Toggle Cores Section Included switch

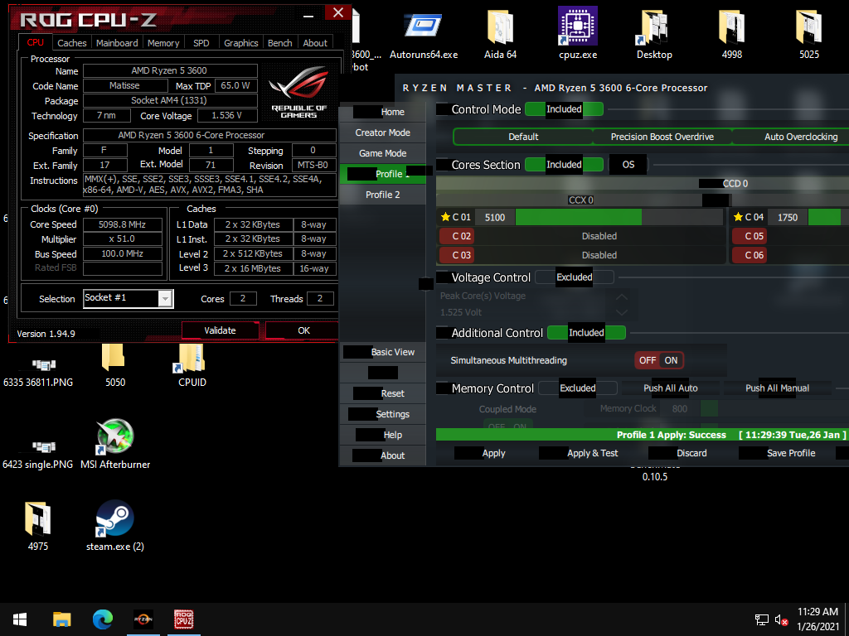564,165
